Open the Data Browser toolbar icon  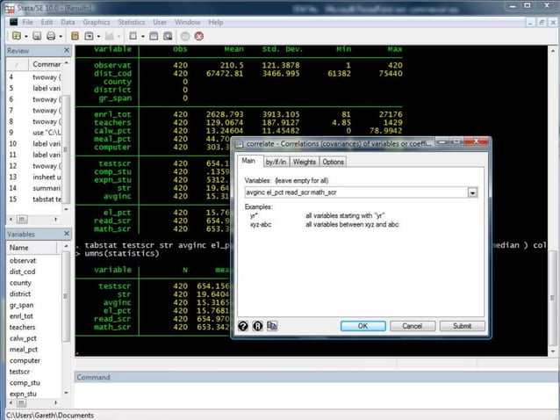click(167, 36)
